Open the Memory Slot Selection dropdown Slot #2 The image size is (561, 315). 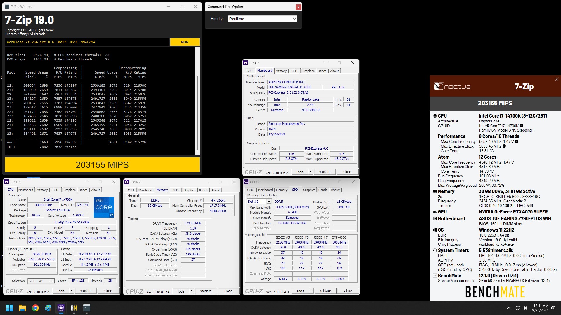tap(259, 202)
